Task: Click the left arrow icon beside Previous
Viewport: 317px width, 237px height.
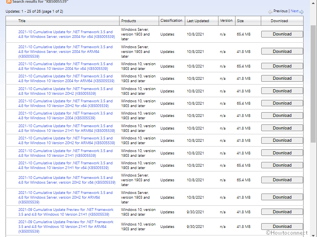Action: pos(270,11)
